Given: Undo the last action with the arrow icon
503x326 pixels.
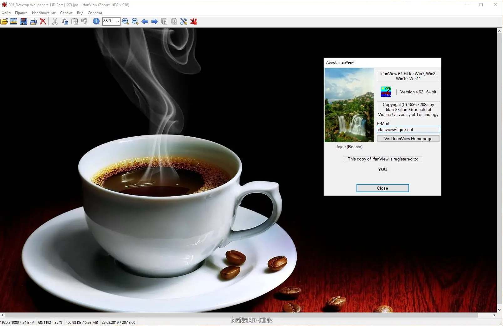Looking at the screenshot, I should (x=84, y=21).
